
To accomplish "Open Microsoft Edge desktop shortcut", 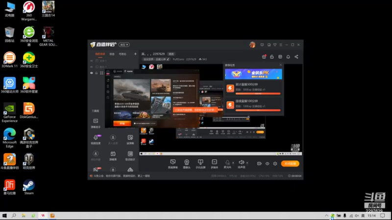I will point(9,138).
